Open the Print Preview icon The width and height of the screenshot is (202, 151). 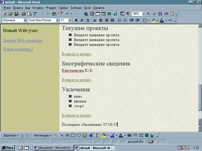pyautogui.click(x=29, y=14)
